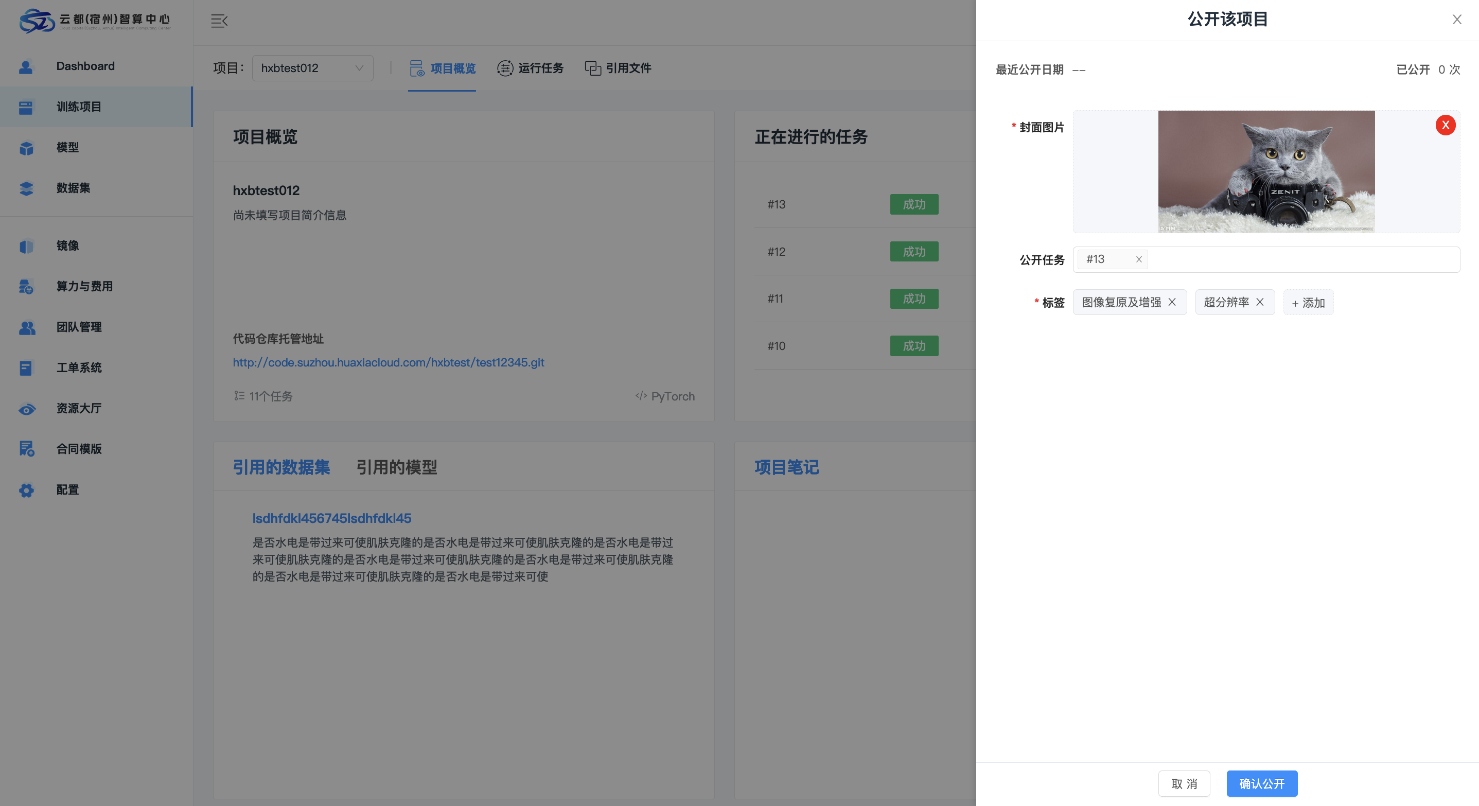The height and width of the screenshot is (806, 1479).
Task: Click 项目笔记 heading
Action: coord(786,467)
